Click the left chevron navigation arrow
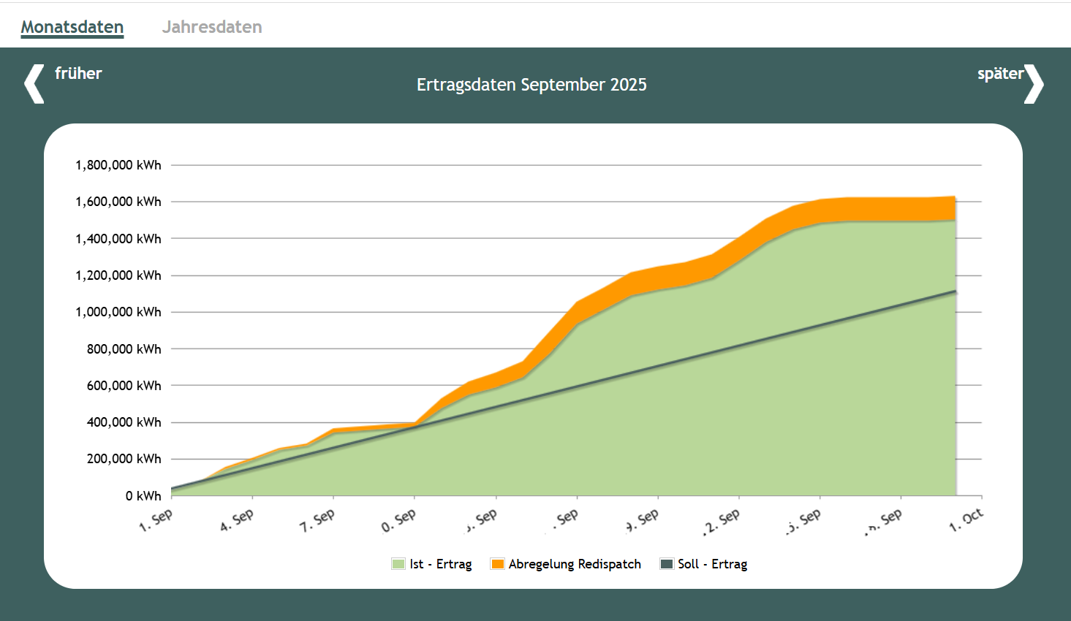 tap(33, 84)
